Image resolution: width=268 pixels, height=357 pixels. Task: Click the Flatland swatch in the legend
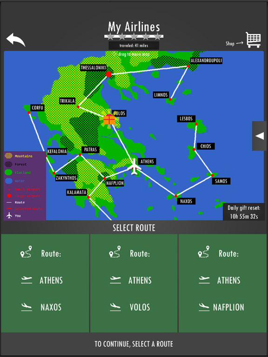pyautogui.click(x=9, y=172)
